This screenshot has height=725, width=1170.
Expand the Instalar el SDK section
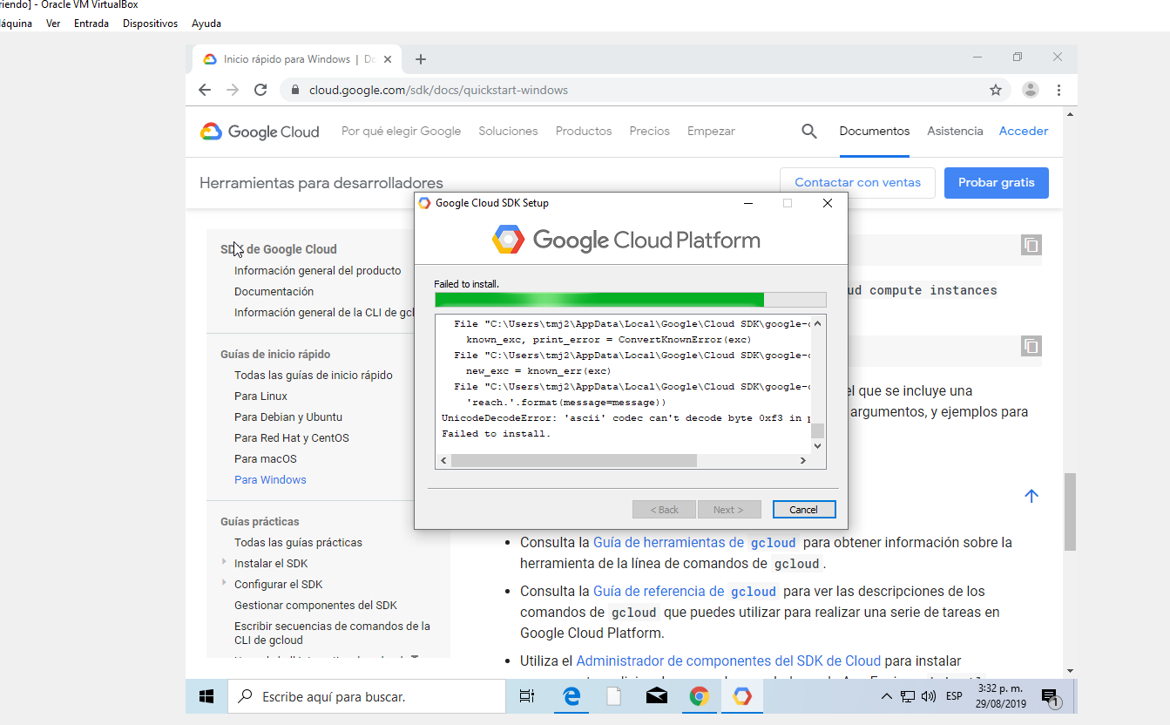224,563
